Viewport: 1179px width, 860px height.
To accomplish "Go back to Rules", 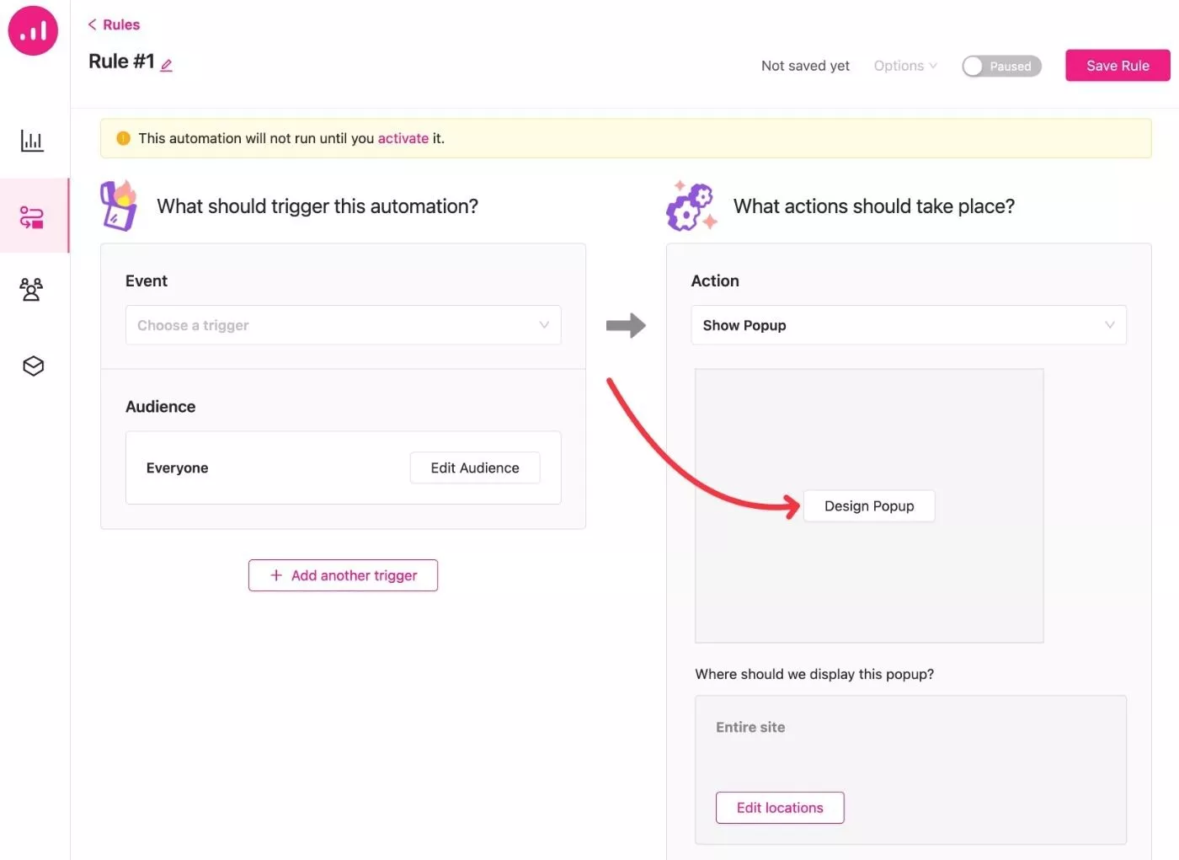I will tap(114, 24).
